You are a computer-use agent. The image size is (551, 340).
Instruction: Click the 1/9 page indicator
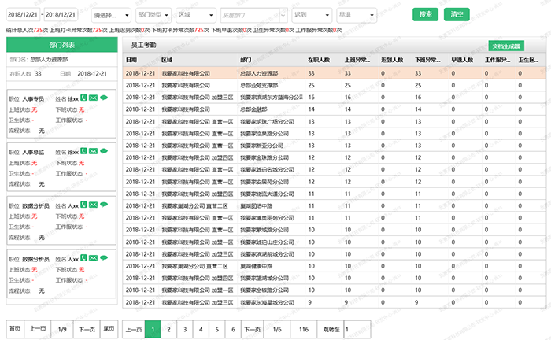(62, 330)
